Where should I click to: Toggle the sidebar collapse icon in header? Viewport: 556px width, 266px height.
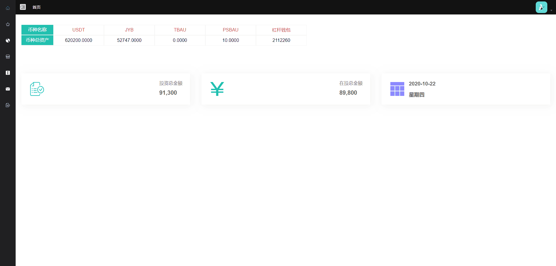(23, 7)
